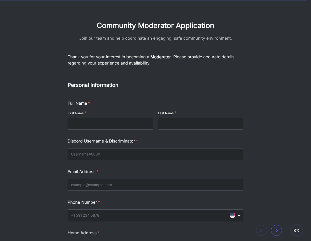
Task: Click the "Community Moderator Application" heading
Action: click(155, 25)
